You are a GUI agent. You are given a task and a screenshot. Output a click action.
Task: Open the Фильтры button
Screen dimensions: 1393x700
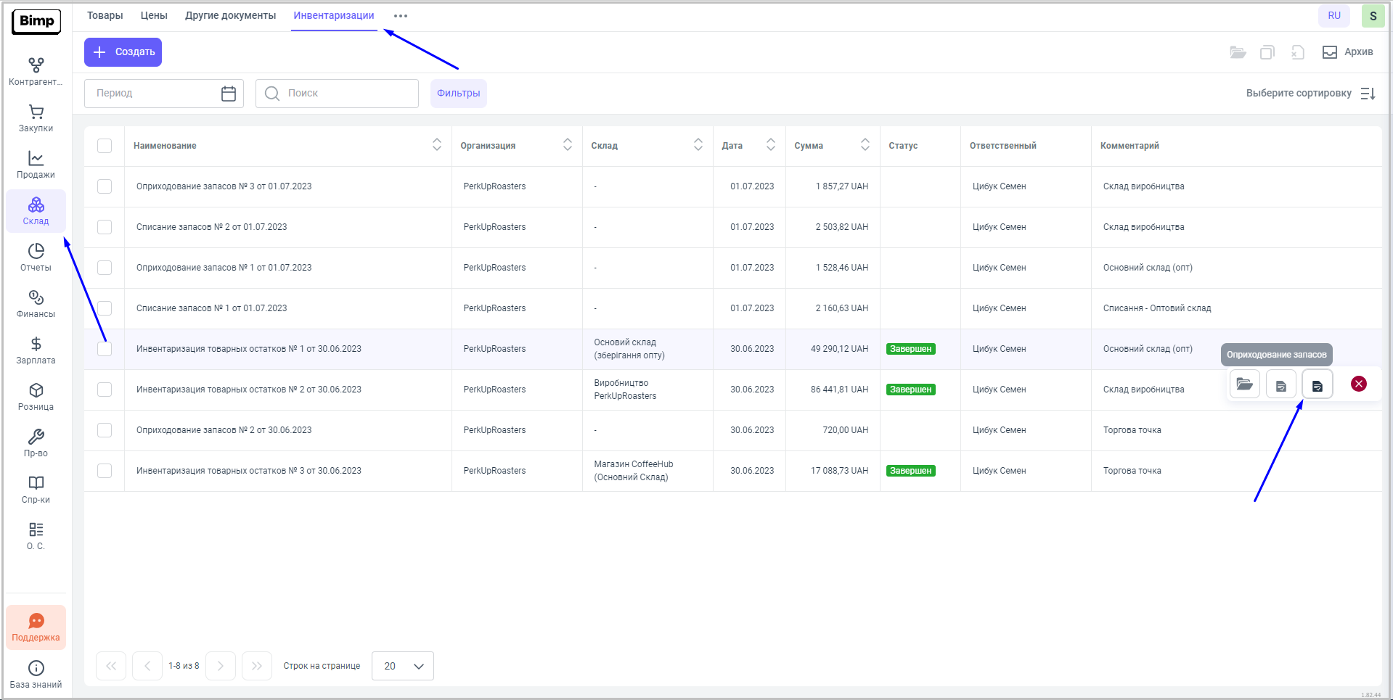pos(458,94)
